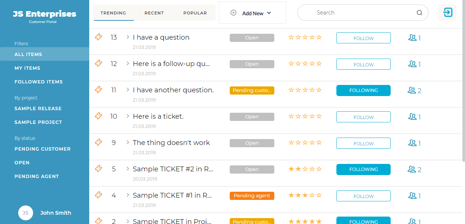
Task: Click the vertical scrollbar of the list
Action: (x=463, y=81)
